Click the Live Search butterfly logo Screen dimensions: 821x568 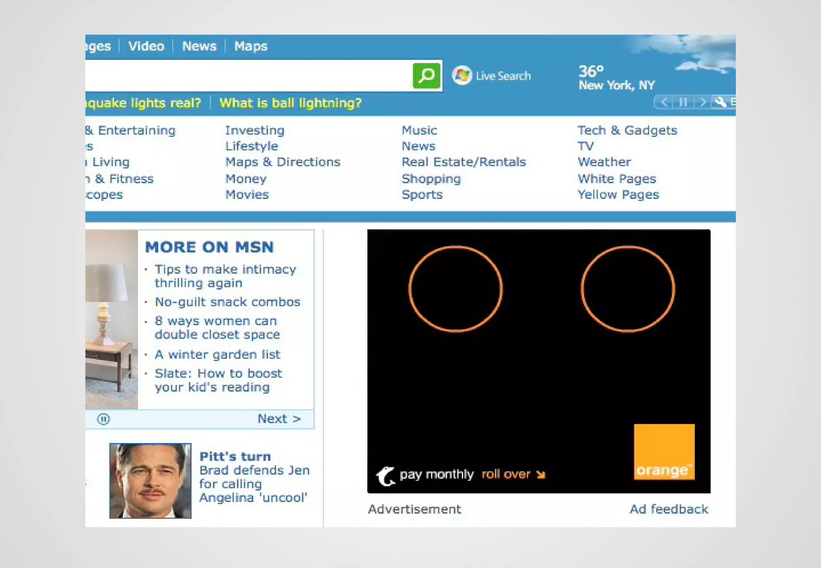(x=462, y=75)
